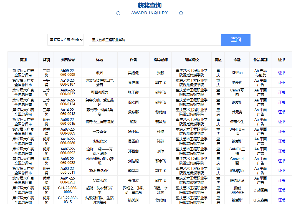
Task: View certificate for 朗圣·爱愈双生 entry
Action: pos(282,171)
